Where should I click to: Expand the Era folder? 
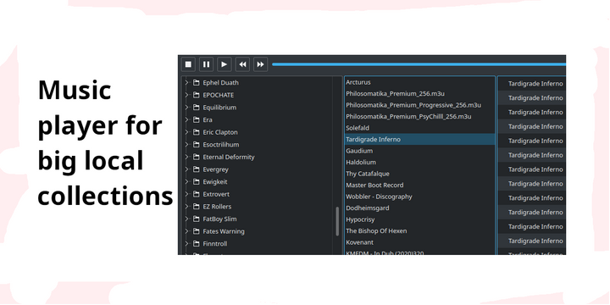tap(186, 119)
